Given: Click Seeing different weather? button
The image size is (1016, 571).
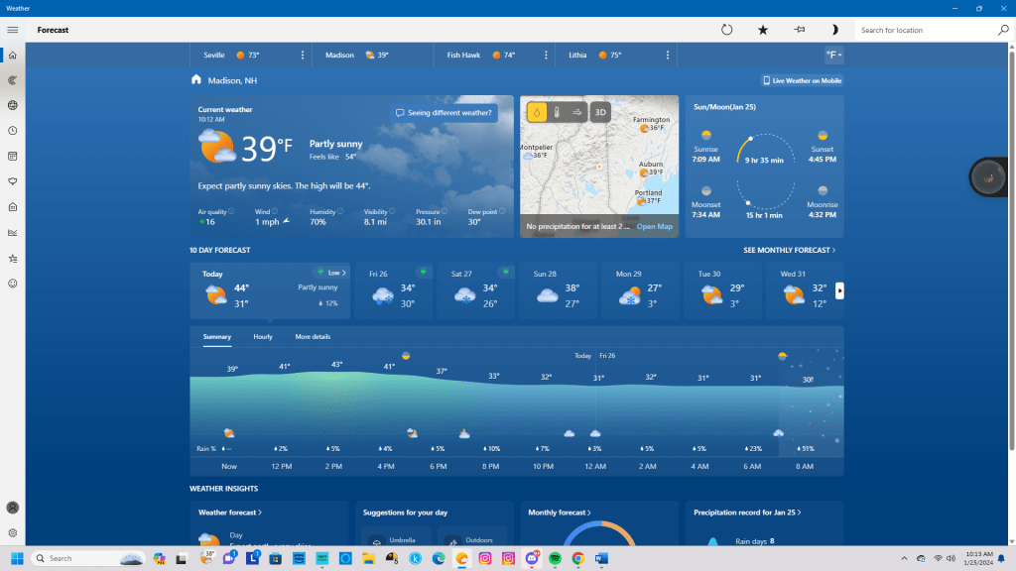Looking at the screenshot, I should [444, 113].
